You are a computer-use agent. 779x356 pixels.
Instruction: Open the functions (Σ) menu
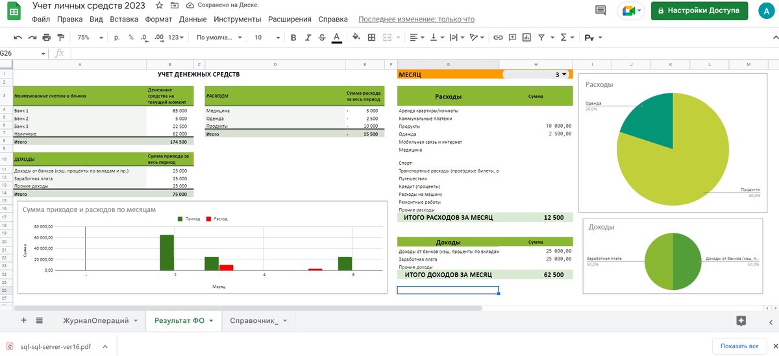coord(566,38)
